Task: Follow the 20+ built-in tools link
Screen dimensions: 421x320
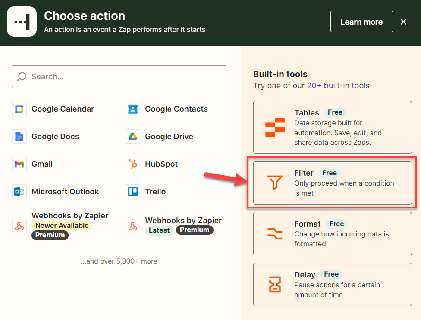Action: point(338,86)
